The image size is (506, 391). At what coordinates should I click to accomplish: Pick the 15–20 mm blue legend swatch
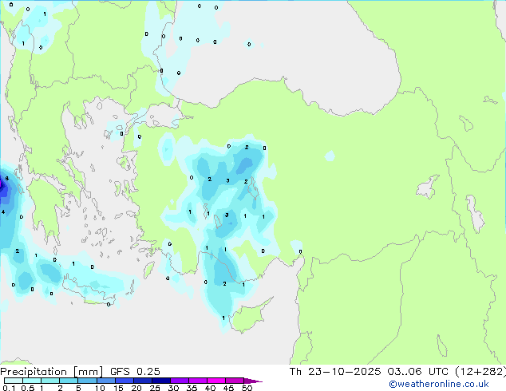click(125, 381)
